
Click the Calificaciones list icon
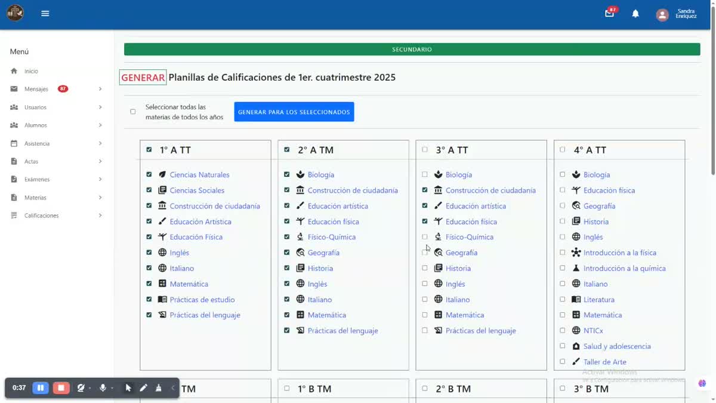pyautogui.click(x=14, y=216)
